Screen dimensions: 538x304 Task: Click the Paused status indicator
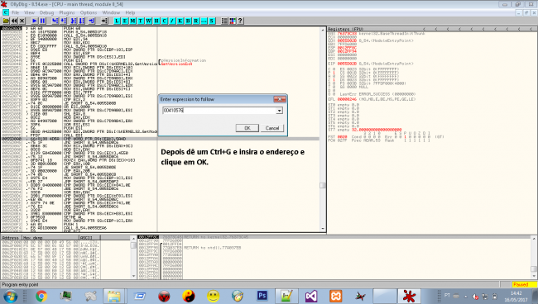[524, 284]
